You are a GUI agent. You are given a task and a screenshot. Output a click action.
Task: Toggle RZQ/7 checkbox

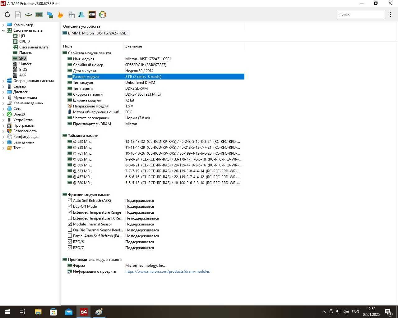70,248
